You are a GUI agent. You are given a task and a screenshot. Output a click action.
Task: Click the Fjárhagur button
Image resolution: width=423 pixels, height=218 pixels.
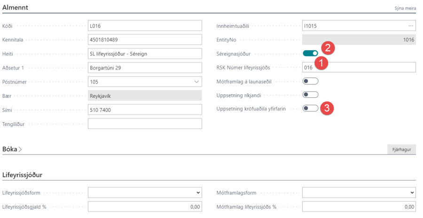tap(401, 149)
